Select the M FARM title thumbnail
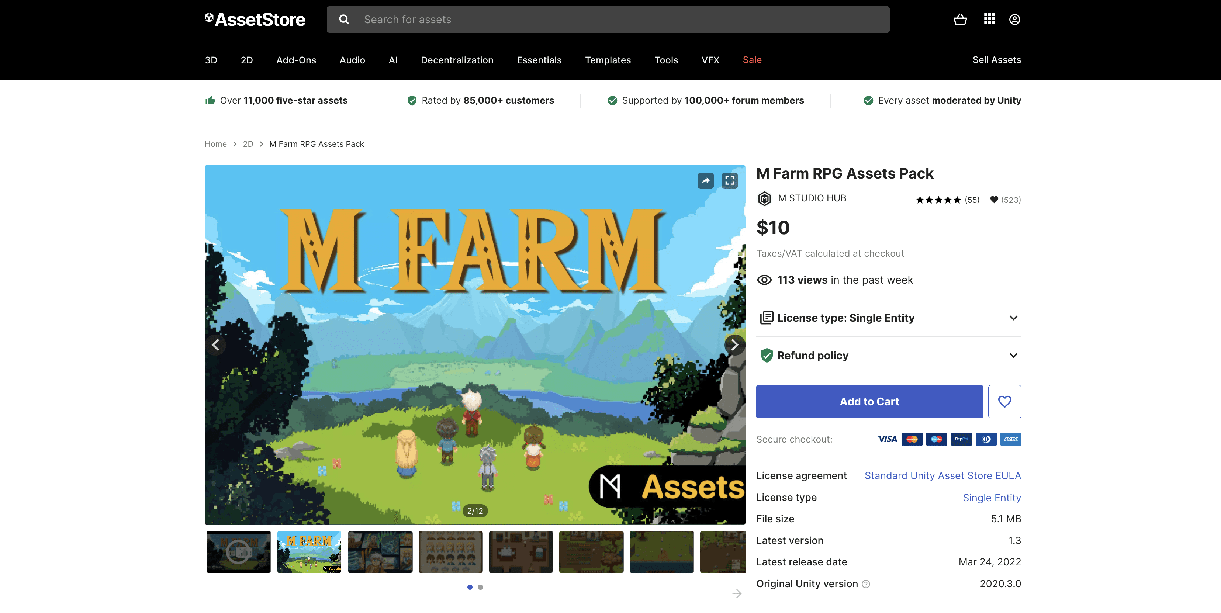1221x613 pixels. pyautogui.click(x=309, y=552)
